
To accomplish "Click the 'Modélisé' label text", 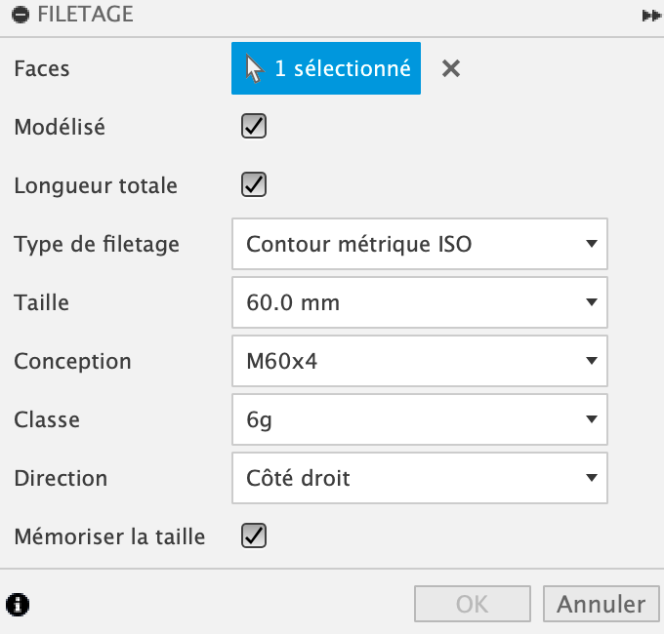I will (x=60, y=127).
